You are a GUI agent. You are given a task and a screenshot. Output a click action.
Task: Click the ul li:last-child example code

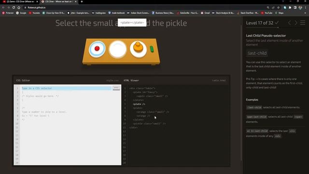(257, 131)
